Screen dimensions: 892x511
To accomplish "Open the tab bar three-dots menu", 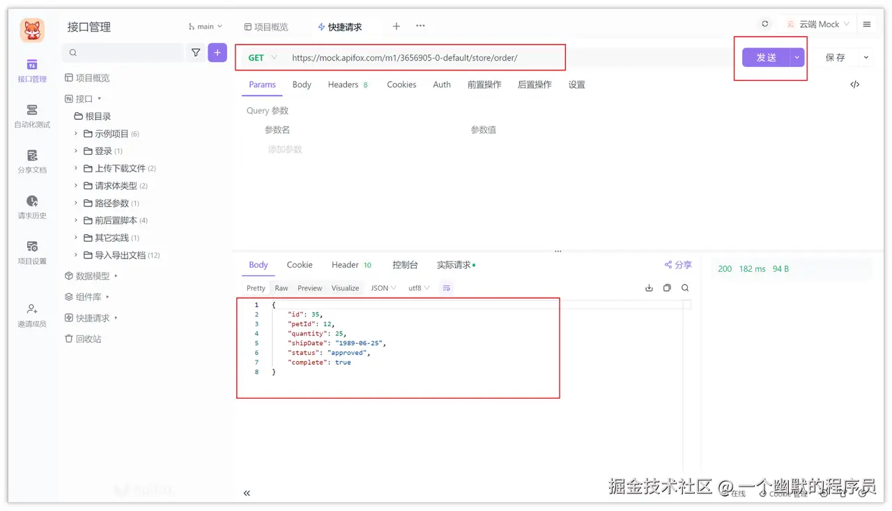I will click(420, 26).
